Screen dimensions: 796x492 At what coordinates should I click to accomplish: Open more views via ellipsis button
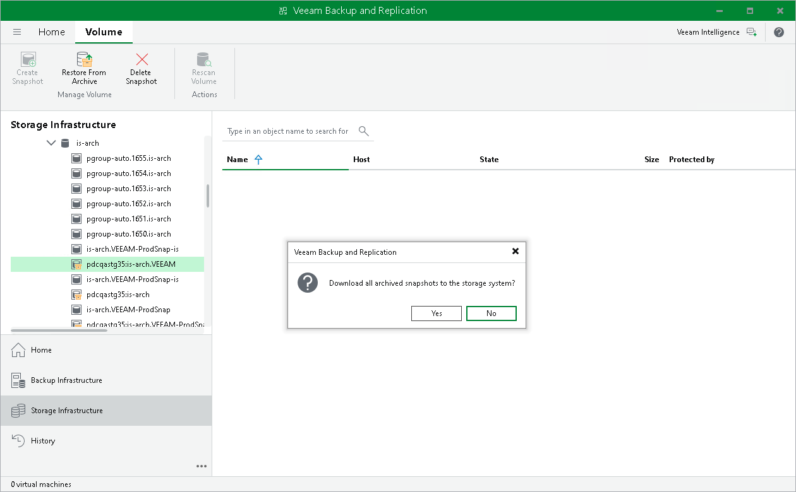[201, 466]
